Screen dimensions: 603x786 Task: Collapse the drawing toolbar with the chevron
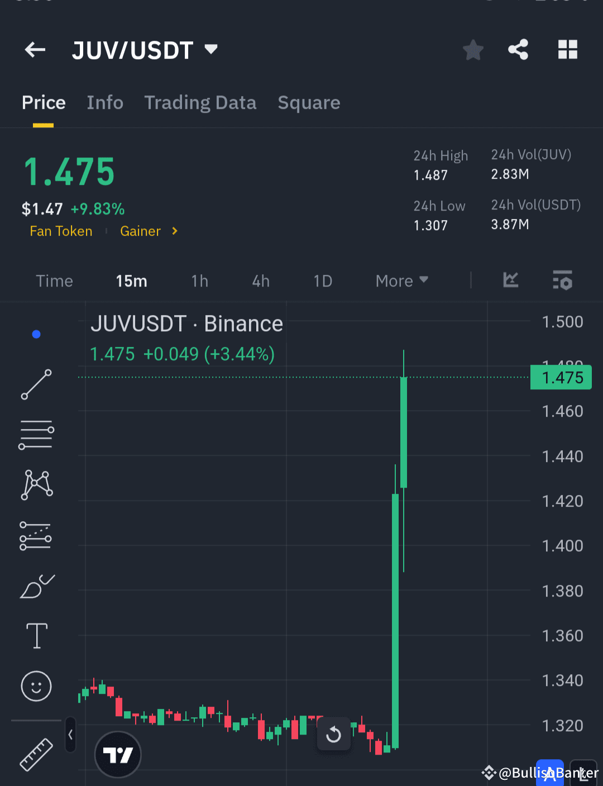click(x=70, y=736)
